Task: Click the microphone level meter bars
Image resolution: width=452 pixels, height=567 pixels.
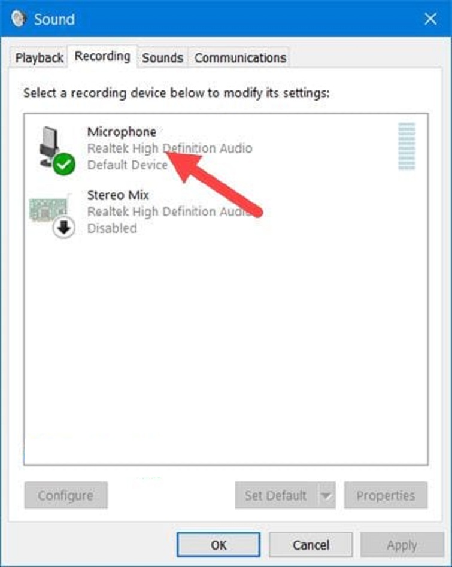Action: 407,146
